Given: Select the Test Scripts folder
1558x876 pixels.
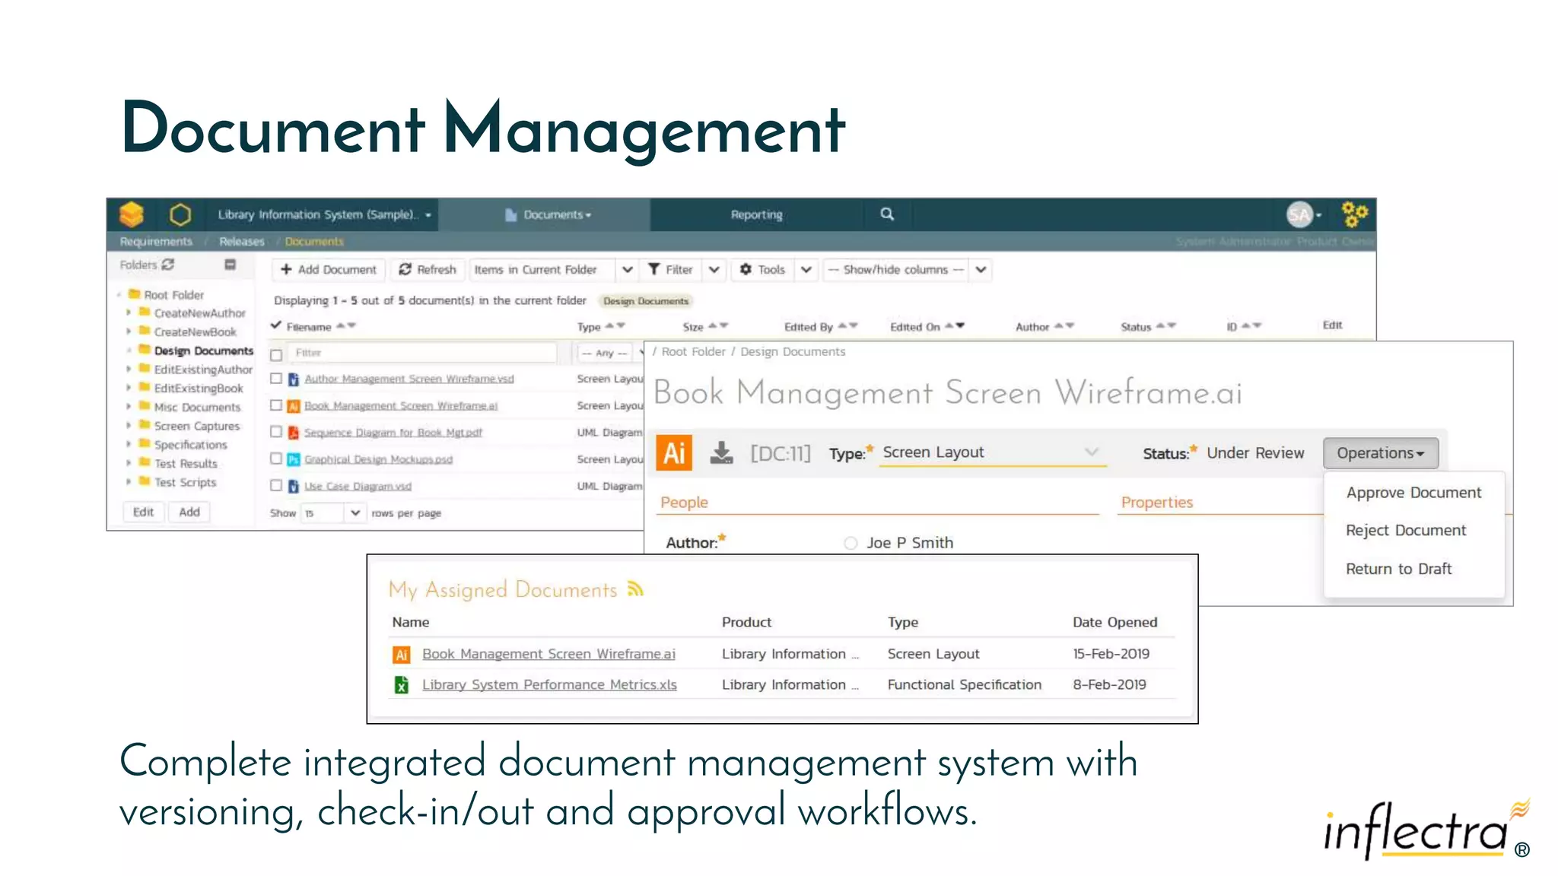Looking at the screenshot, I should pyautogui.click(x=185, y=482).
